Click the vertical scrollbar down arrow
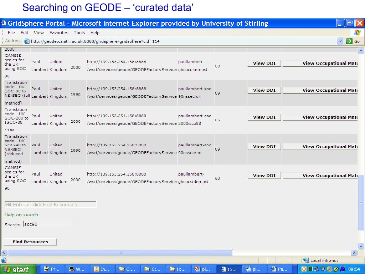Image resolution: width=365 pixels, height=274 pixels. (x=361, y=246)
